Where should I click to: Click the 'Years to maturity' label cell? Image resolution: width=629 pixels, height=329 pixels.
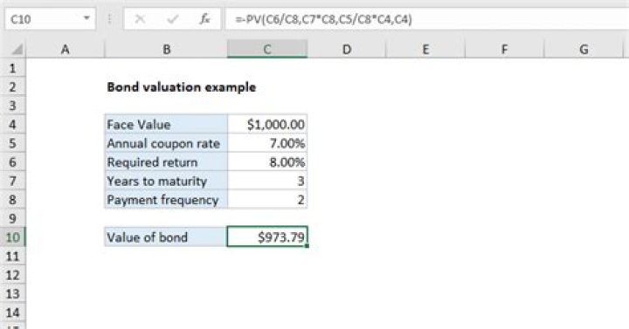pyautogui.click(x=166, y=182)
